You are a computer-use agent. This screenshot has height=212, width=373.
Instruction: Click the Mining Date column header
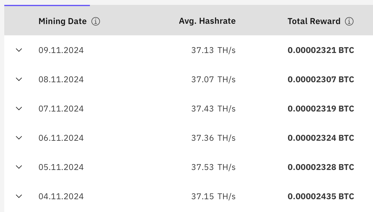click(x=62, y=21)
